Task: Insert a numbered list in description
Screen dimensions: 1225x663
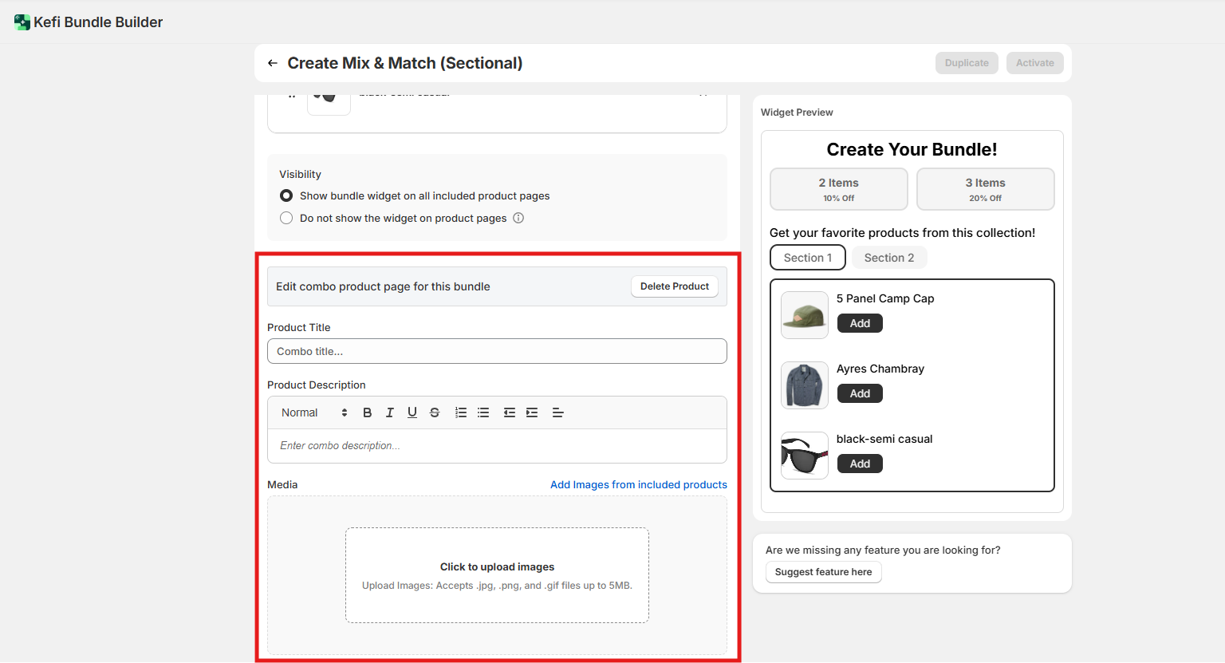Action: [x=461, y=412]
